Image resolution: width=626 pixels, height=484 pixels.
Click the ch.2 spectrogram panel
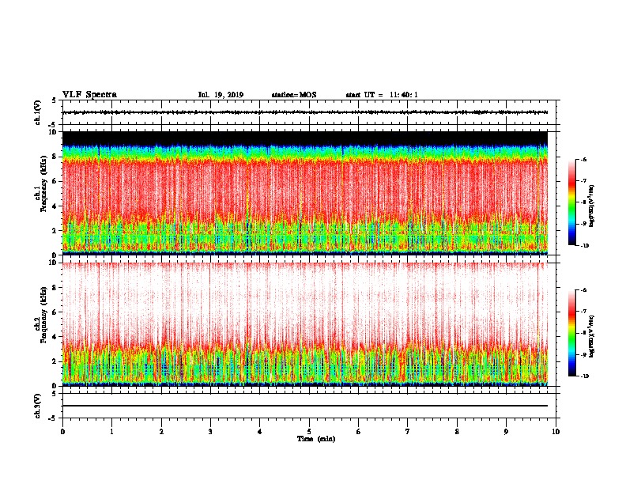(x=305, y=324)
